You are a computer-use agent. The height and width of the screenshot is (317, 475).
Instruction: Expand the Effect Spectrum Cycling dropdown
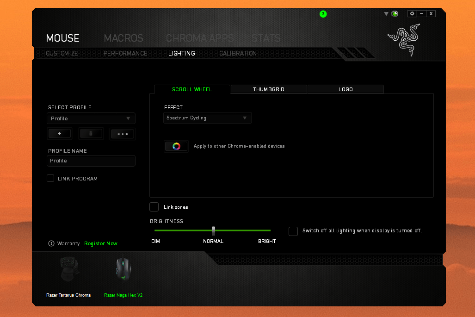click(208, 118)
